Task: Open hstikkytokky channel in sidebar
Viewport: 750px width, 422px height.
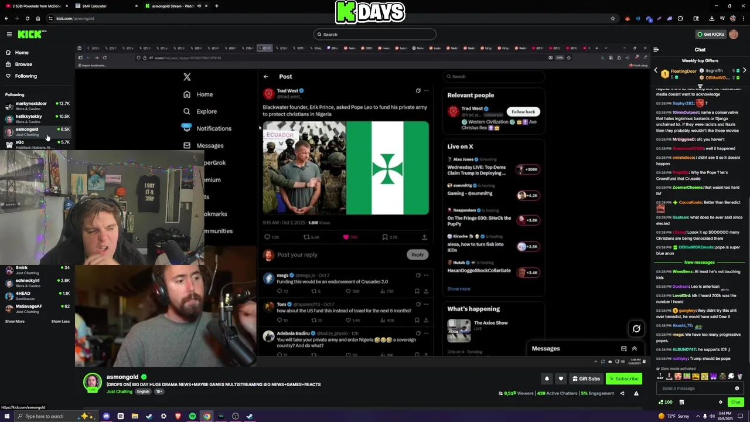Action: click(37, 119)
